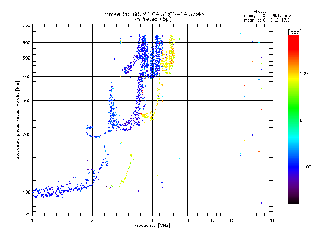Click the black bottom of the colorbar
Image resolution: width=321 pixels, height=240 pixels.
[x=294, y=201]
